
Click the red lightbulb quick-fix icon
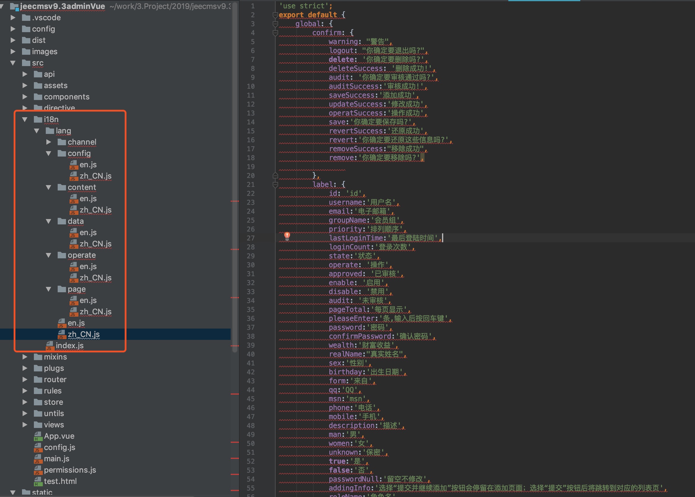(287, 236)
